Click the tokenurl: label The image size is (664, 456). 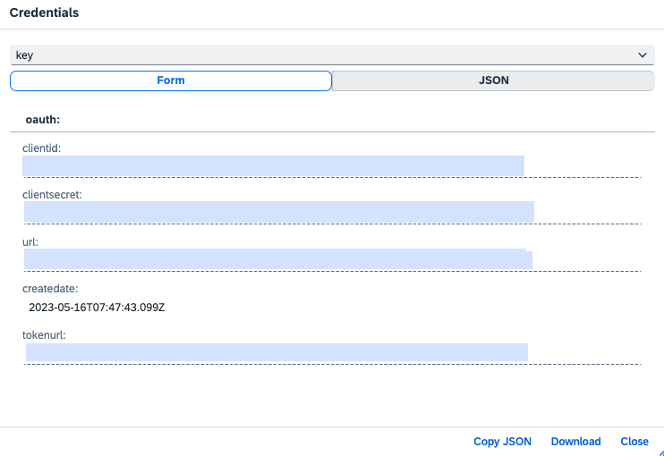point(44,335)
